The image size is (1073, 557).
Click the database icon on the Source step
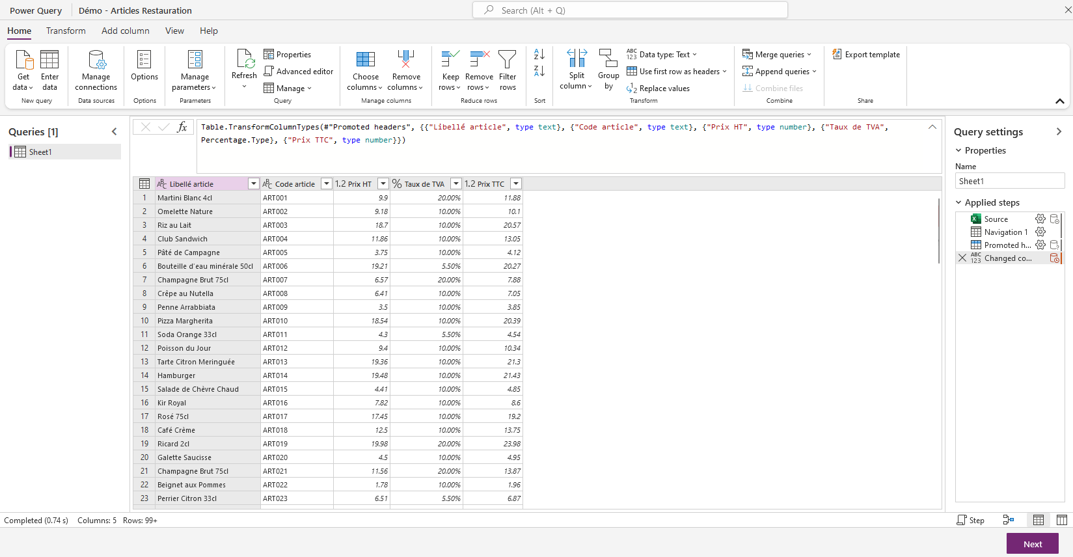[1055, 219]
